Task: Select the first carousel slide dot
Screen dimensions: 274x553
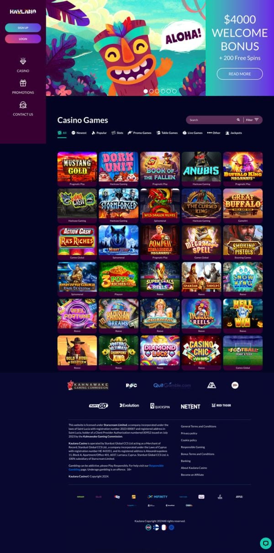Action: (x=146, y=91)
